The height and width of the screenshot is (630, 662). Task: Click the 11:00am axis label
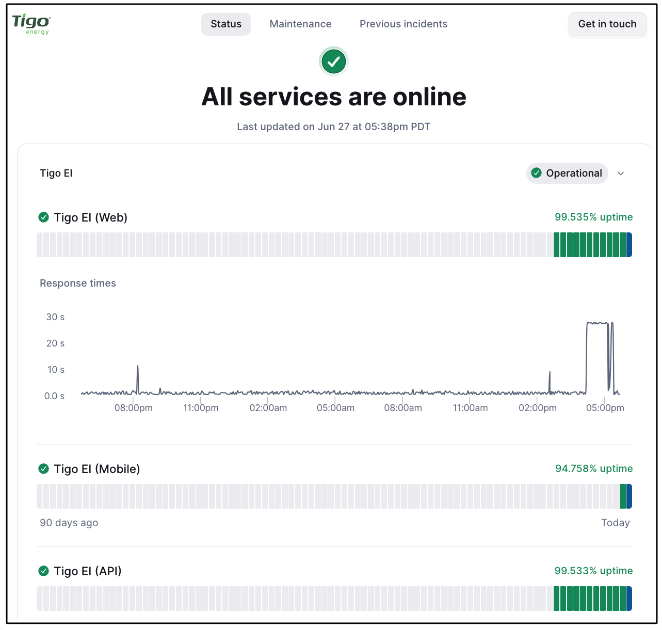[x=470, y=408]
